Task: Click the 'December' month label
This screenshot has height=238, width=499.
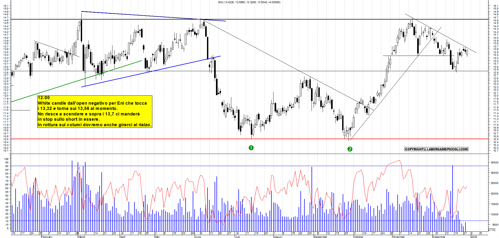Action: tap(439, 237)
